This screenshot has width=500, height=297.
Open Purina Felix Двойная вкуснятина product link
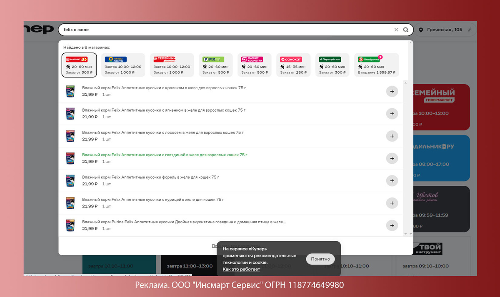[x=184, y=222]
